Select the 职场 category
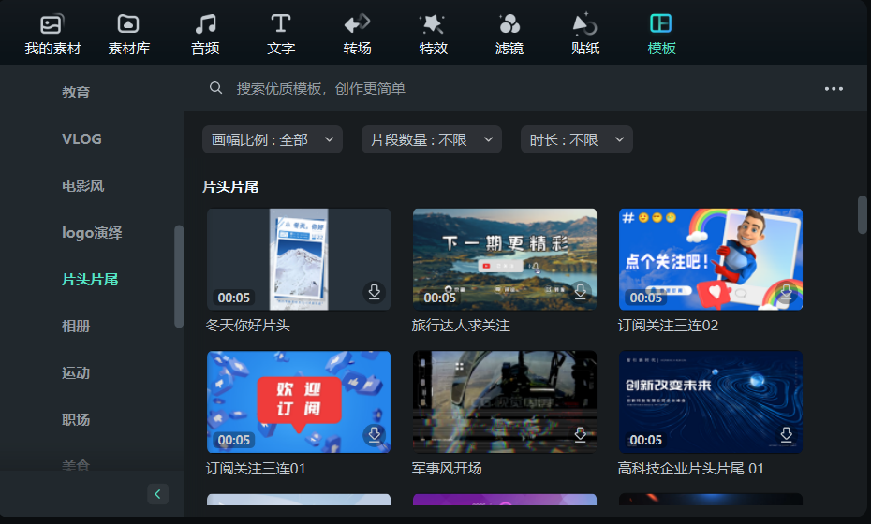871x524 pixels. point(76,419)
